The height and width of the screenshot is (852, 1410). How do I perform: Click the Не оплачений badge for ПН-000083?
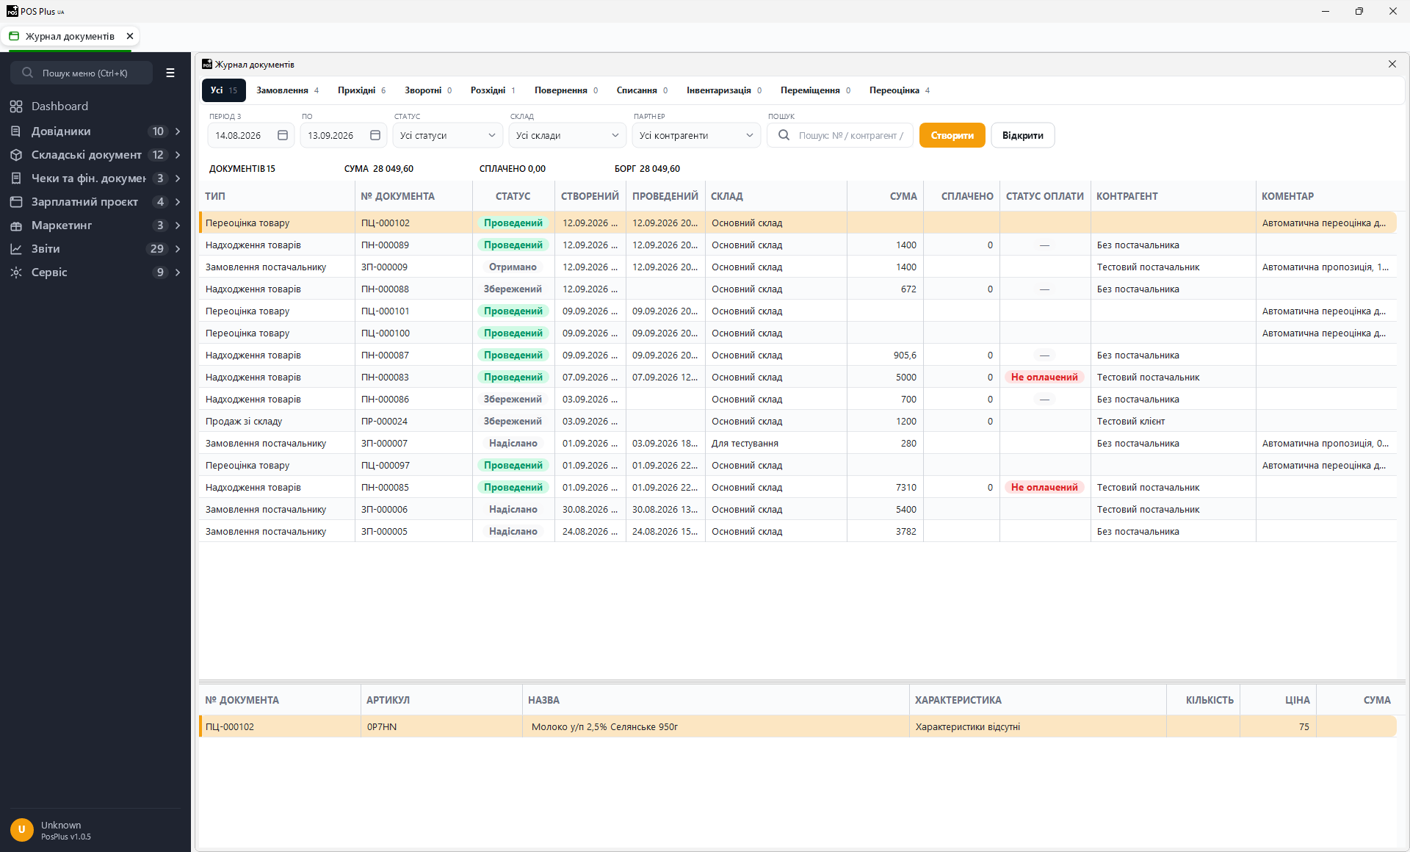pyautogui.click(x=1044, y=377)
